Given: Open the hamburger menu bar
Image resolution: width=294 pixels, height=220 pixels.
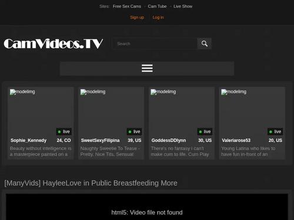Looking at the screenshot, I should tap(147, 69).
